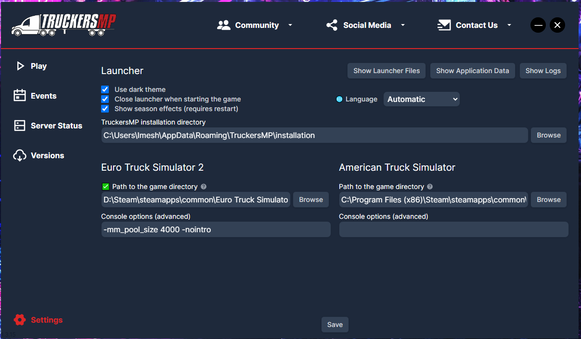
Task: Click the Community people icon
Action: (x=224, y=25)
